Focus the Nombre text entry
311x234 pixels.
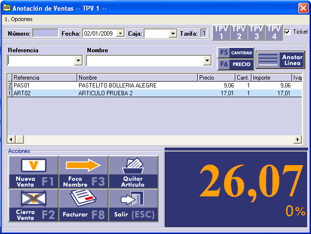click(x=145, y=61)
